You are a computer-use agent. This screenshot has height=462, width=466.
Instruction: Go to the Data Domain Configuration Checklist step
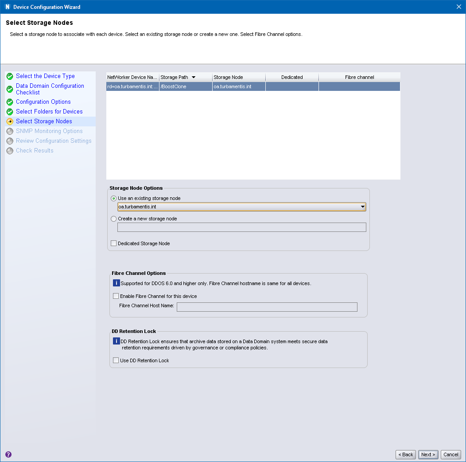(x=50, y=89)
